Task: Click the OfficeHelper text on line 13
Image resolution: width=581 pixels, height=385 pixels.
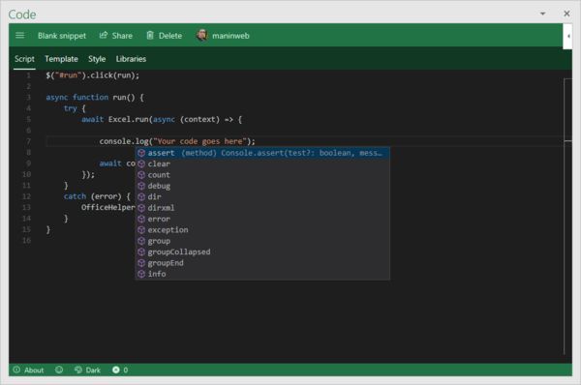Action: pos(108,208)
